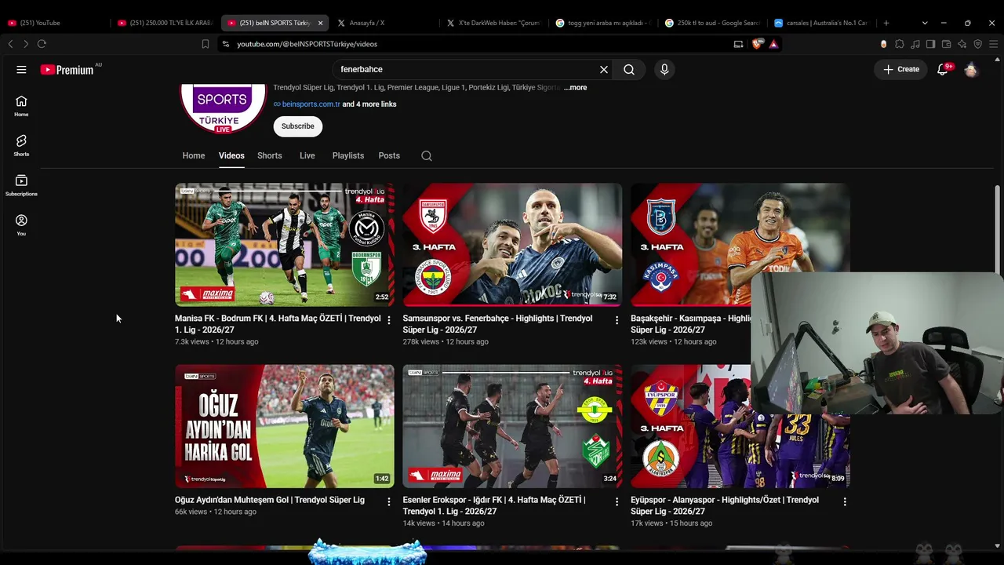Subscribe to the beIN SPORTS channel
1004x565 pixels.
tap(298, 126)
